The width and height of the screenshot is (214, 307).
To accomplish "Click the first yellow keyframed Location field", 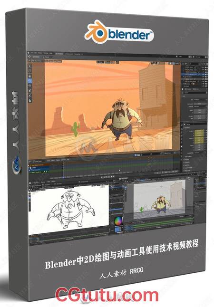I will (199, 131).
